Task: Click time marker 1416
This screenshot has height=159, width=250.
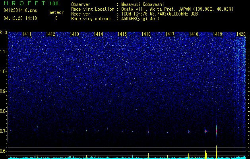Action: (146, 34)
